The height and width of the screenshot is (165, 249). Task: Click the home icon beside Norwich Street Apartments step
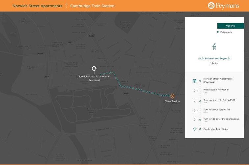pyautogui.click(x=194, y=81)
